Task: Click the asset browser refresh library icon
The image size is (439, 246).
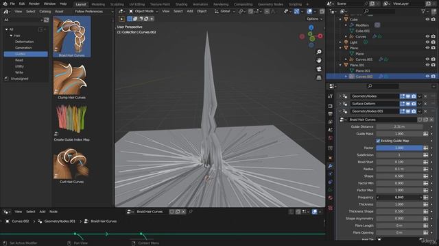Action: (x=46, y=20)
